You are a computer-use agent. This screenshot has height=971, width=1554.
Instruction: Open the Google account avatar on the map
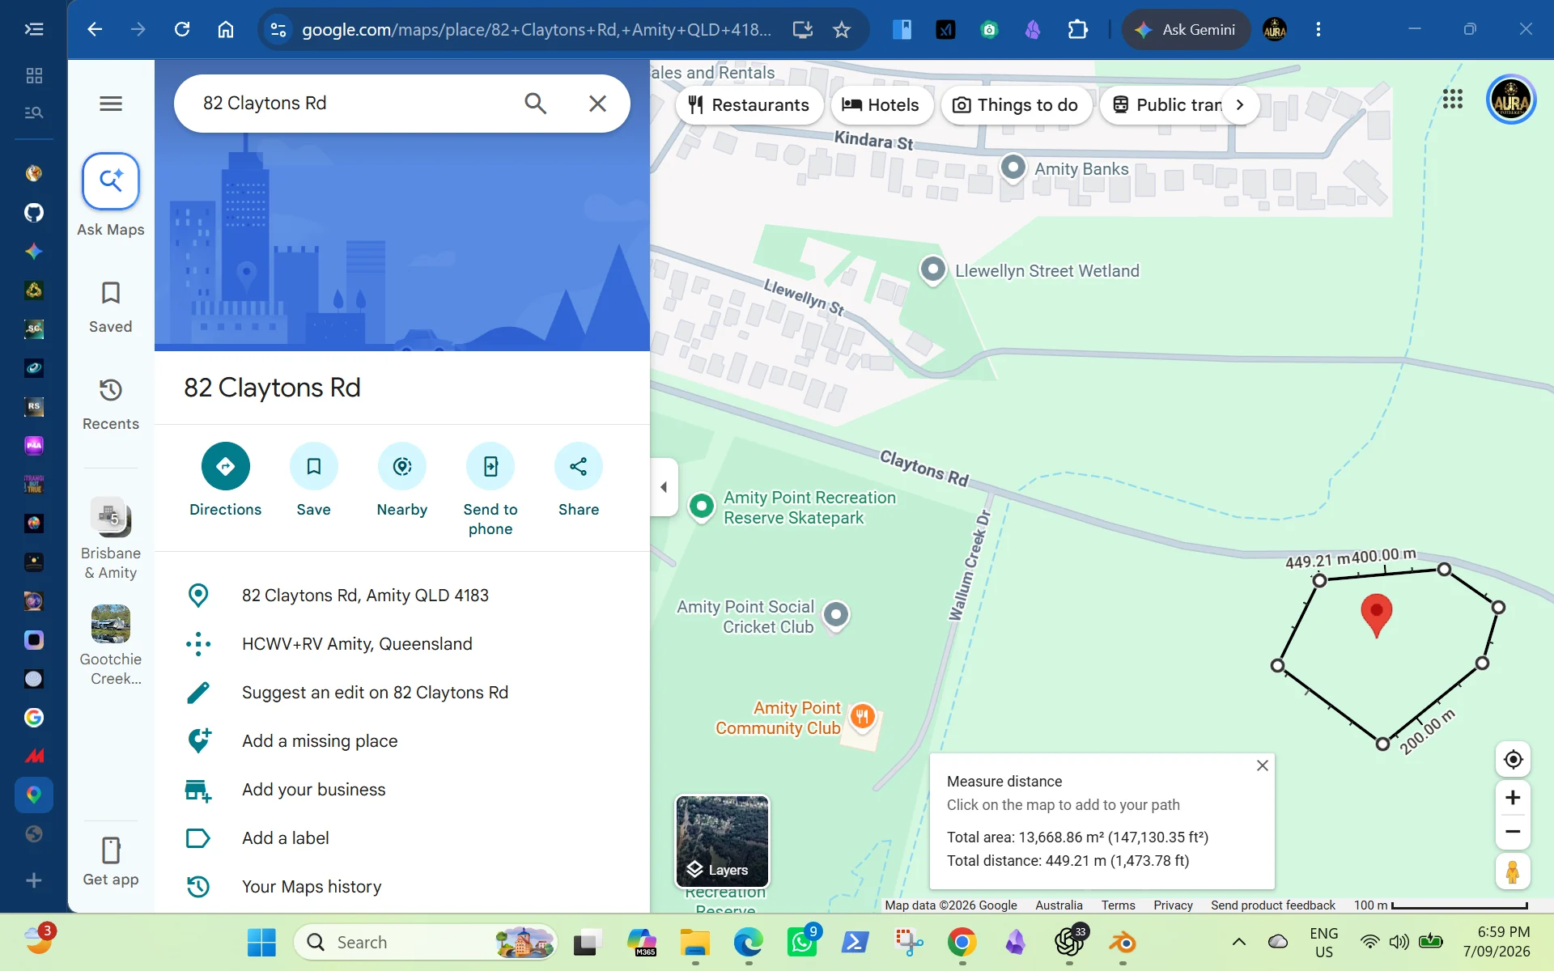click(1511, 100)
